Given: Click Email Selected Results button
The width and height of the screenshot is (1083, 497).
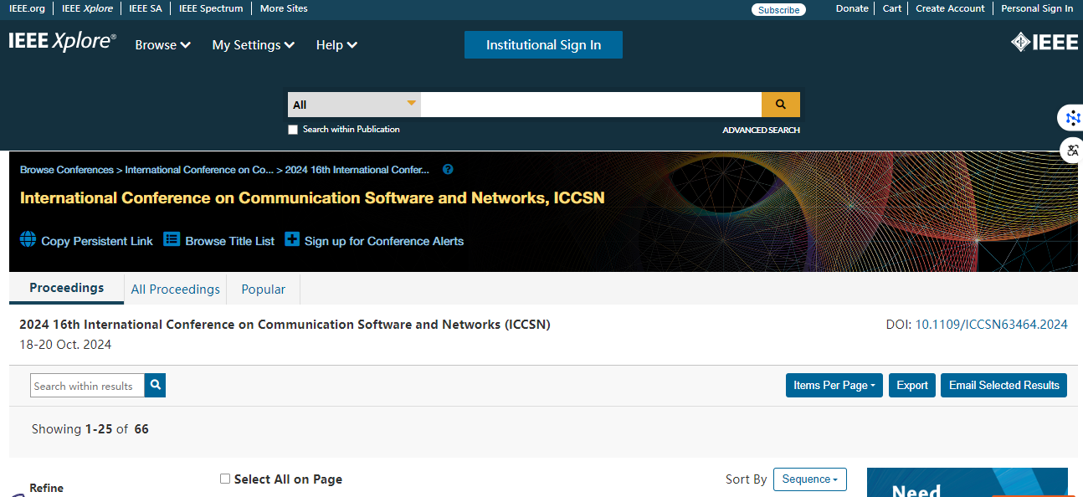Looking at the screenshot, I should click(1004, 385).
